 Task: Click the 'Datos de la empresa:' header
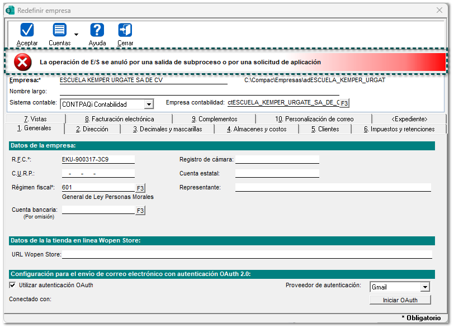(x=222, y=145)
